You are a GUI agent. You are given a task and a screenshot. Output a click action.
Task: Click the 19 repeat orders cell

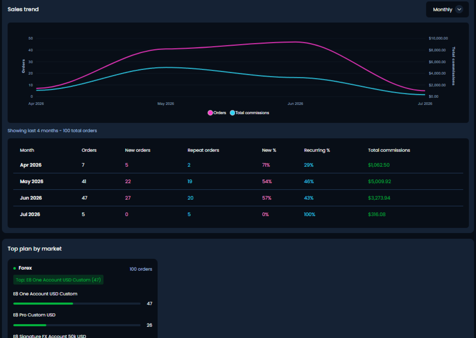click(x=190, y=181)
